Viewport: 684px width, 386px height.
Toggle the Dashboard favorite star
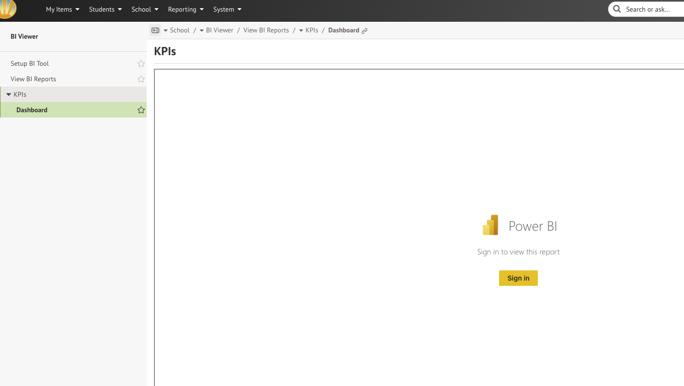141,110
